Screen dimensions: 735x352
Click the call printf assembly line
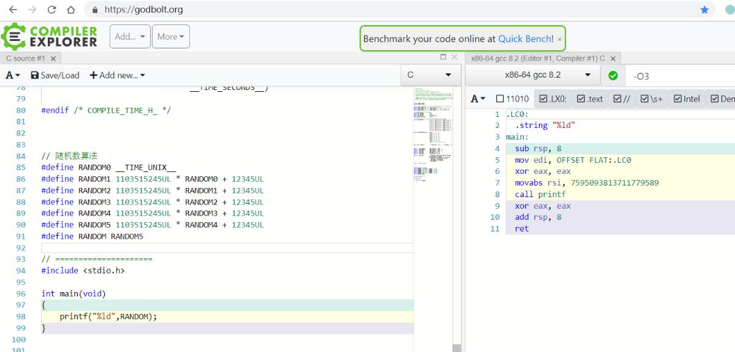pos(540,194)
